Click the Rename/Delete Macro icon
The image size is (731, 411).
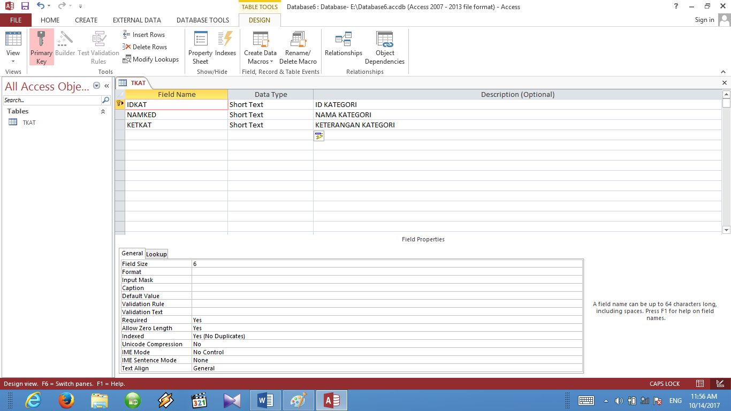298,46
